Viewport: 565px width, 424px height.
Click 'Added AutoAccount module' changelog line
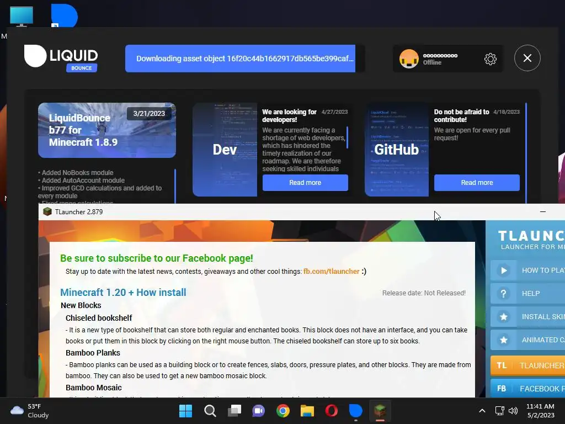(x=82, y=181)
